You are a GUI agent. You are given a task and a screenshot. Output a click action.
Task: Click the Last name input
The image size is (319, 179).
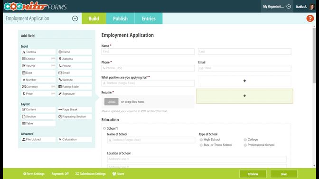(x=244, y=52)
